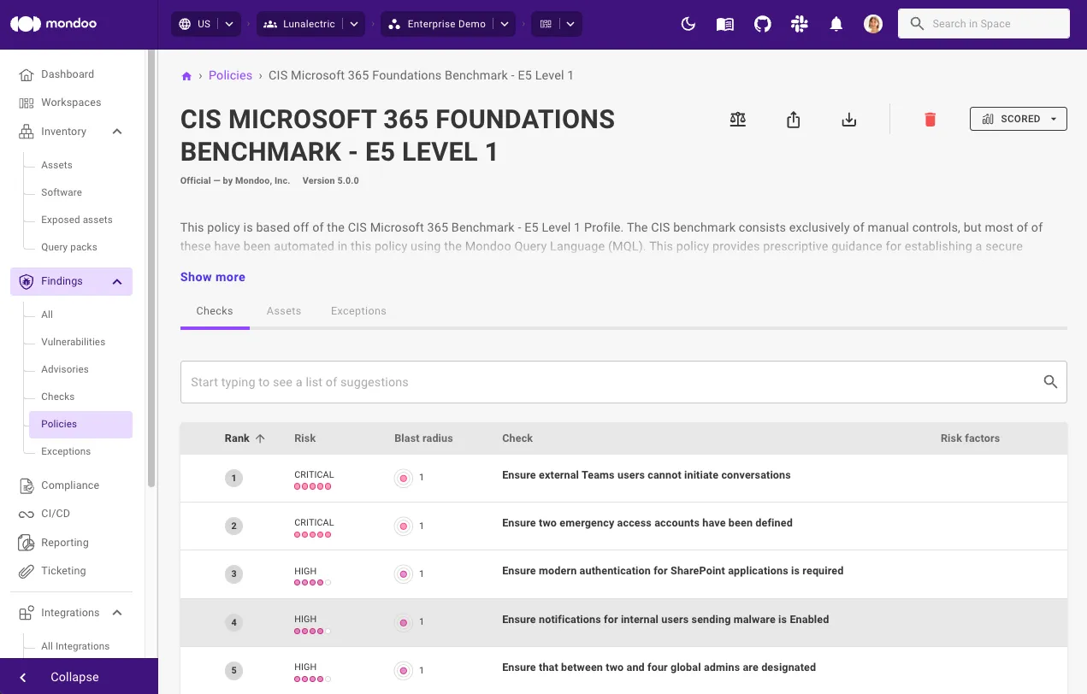Click the Policies breadcrumb link
1087x694 pixels.
(x=230, y=75)
